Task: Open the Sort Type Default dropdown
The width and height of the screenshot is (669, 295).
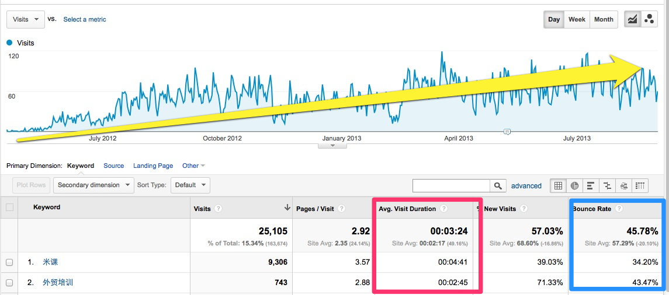Action: pyautogui.click(x=190, y=185)
